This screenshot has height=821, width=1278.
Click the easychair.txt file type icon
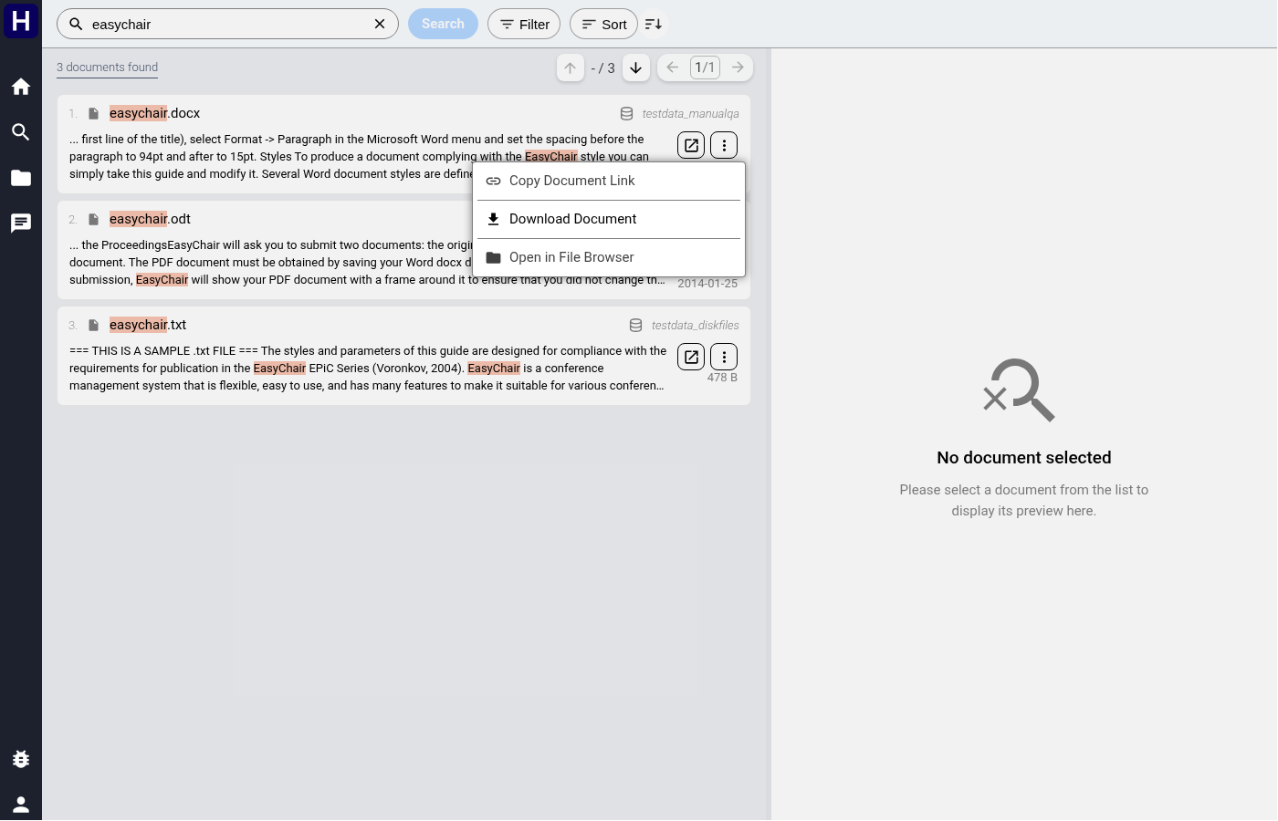coord(93,325)
